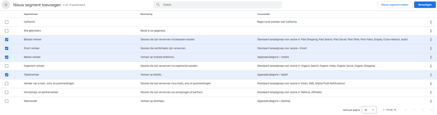Select the Webverkeer segment name

tap(31, 101)
